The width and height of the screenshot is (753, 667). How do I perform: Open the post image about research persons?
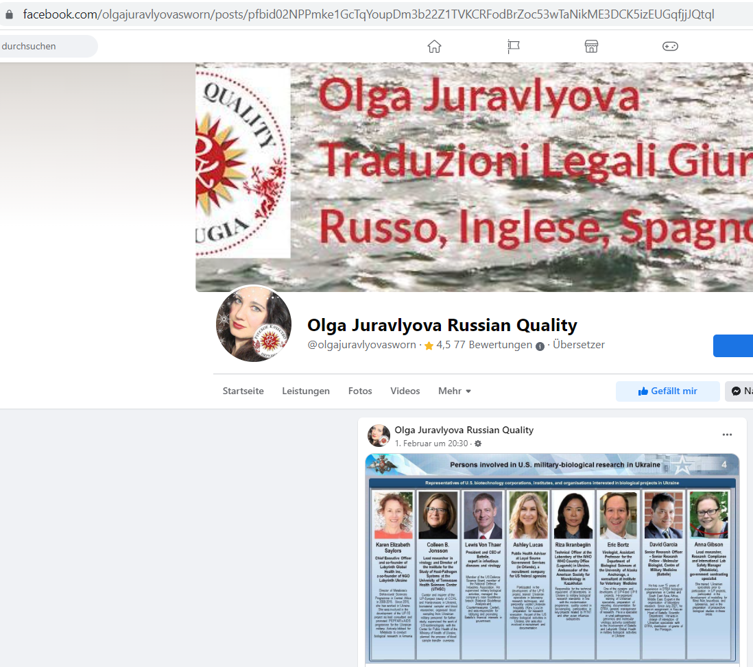point(552,558)
